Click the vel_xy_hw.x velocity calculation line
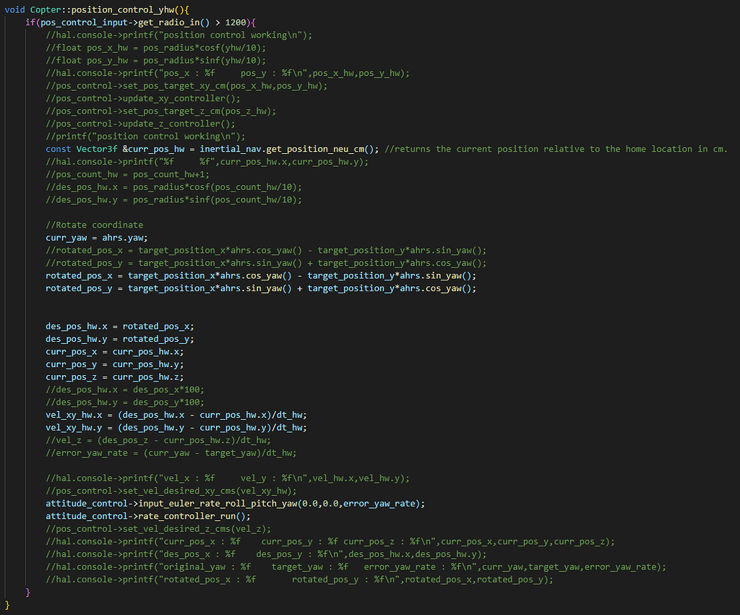This screenshot has height=615, width=740. (177, 415)
